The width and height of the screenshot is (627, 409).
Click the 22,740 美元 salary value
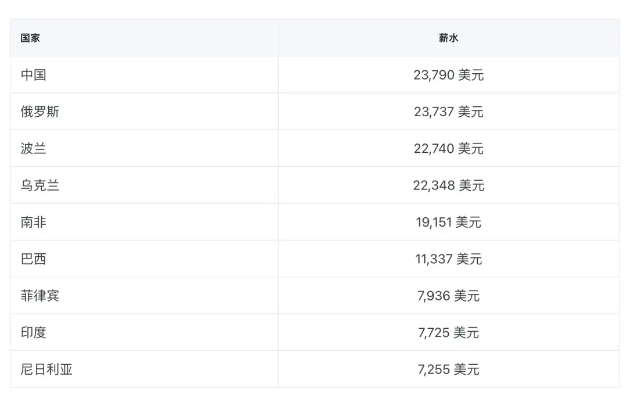click(x=448, y=149)
